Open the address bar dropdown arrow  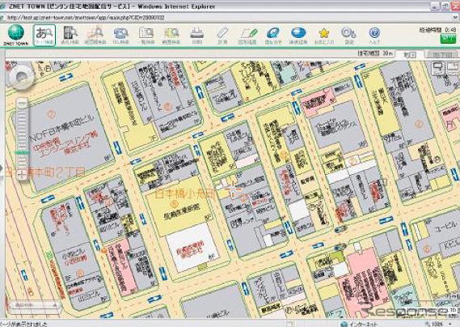pos(456,18)
